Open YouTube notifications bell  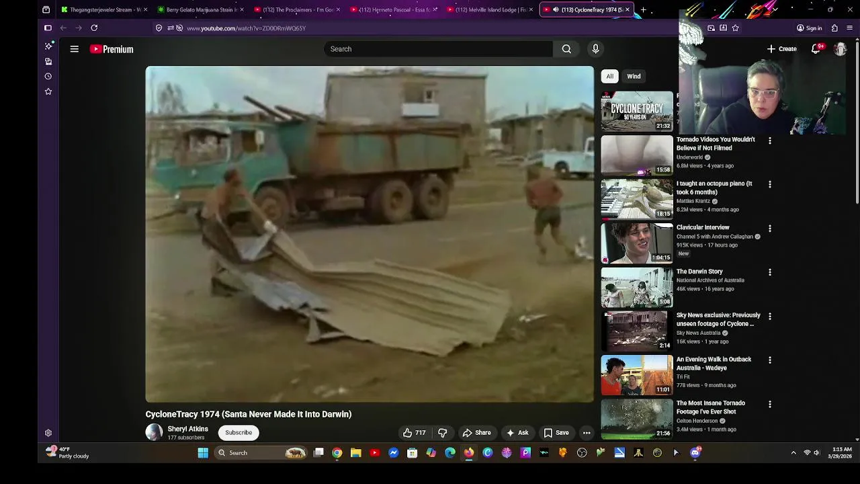(816, 49)
